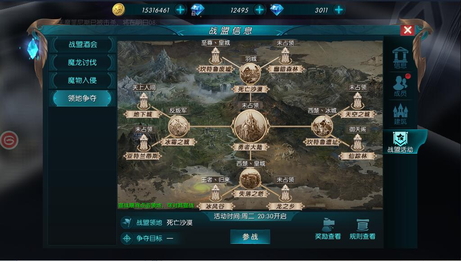
Task: Select the 冰霜之城 territory node
Action: point(178,126)
